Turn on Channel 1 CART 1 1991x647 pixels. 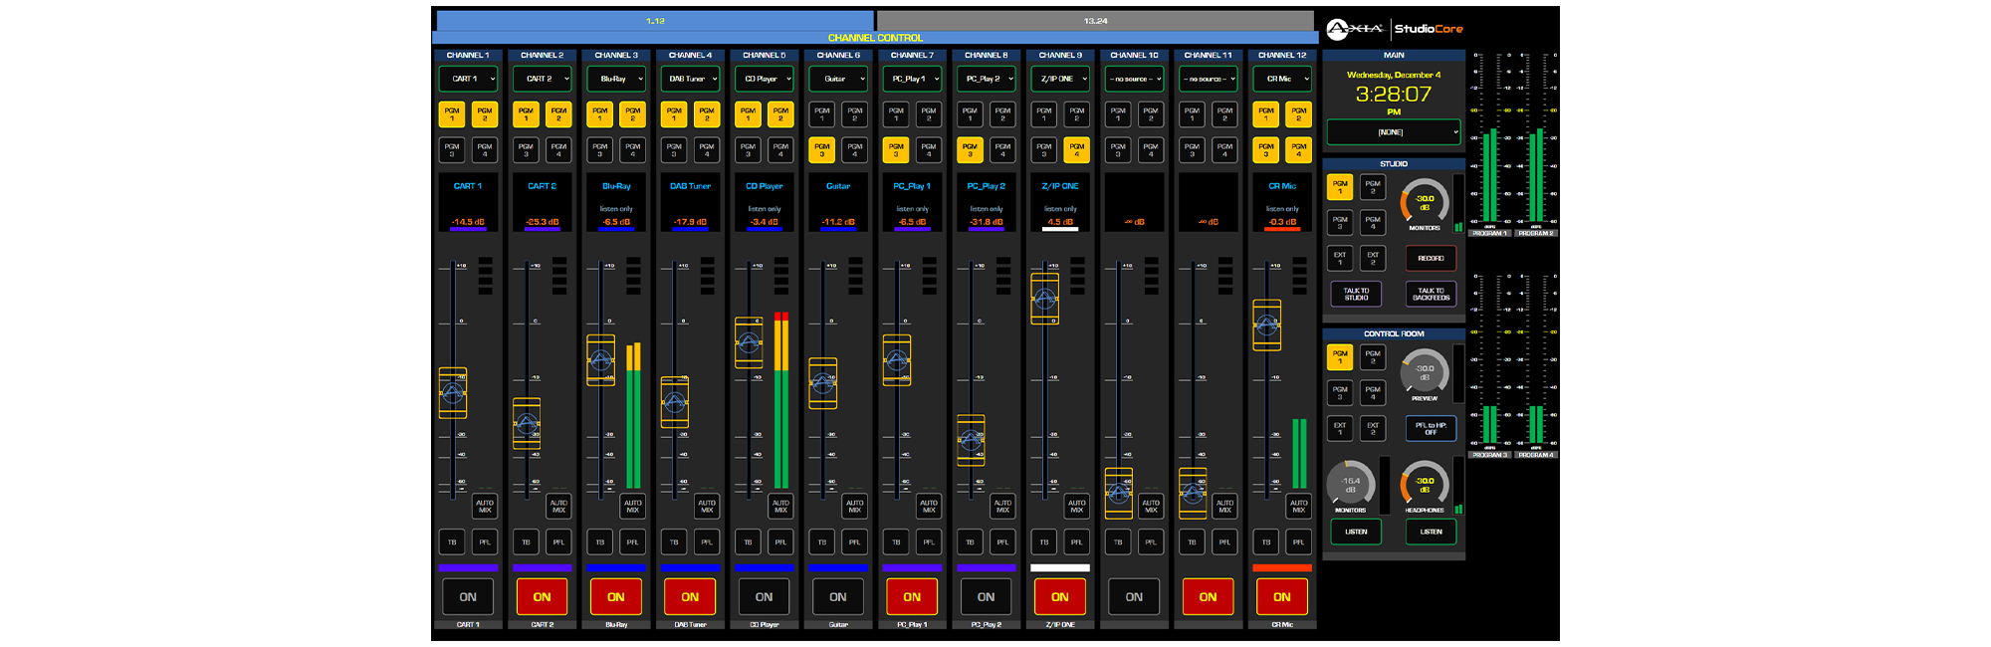coord(468,597)
